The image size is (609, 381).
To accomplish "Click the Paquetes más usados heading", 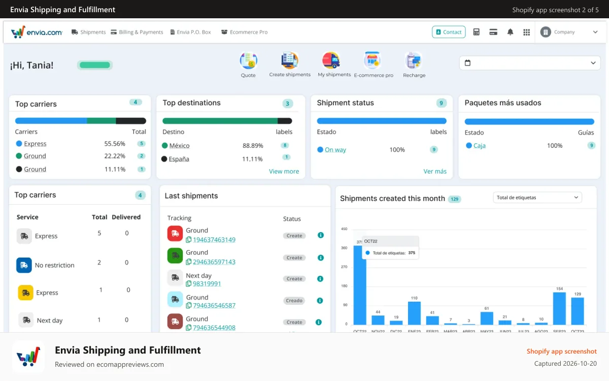I will (x=503, y=103).
